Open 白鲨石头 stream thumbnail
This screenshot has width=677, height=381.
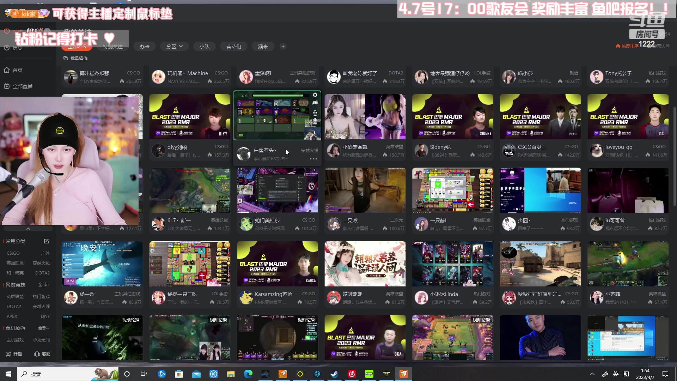[277, 116]
